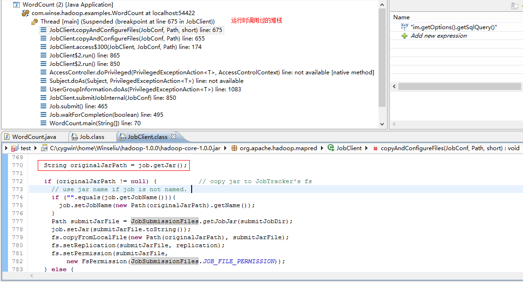This screenshot has width=523, height=282.
Task: Select WordCount.main(String[]) line 70 frame
Action: coord(95,123)
